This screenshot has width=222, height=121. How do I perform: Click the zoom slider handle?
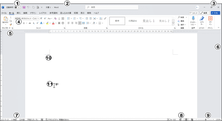point(206,119)
